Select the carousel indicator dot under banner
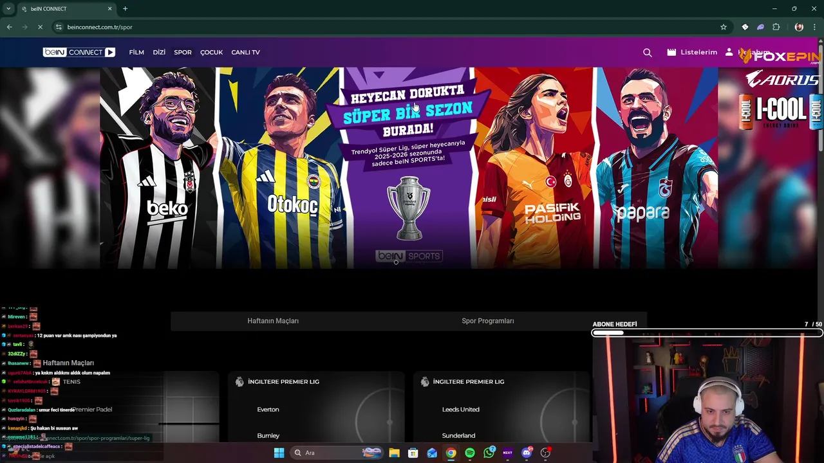824x463 pixels. (396, 262)
